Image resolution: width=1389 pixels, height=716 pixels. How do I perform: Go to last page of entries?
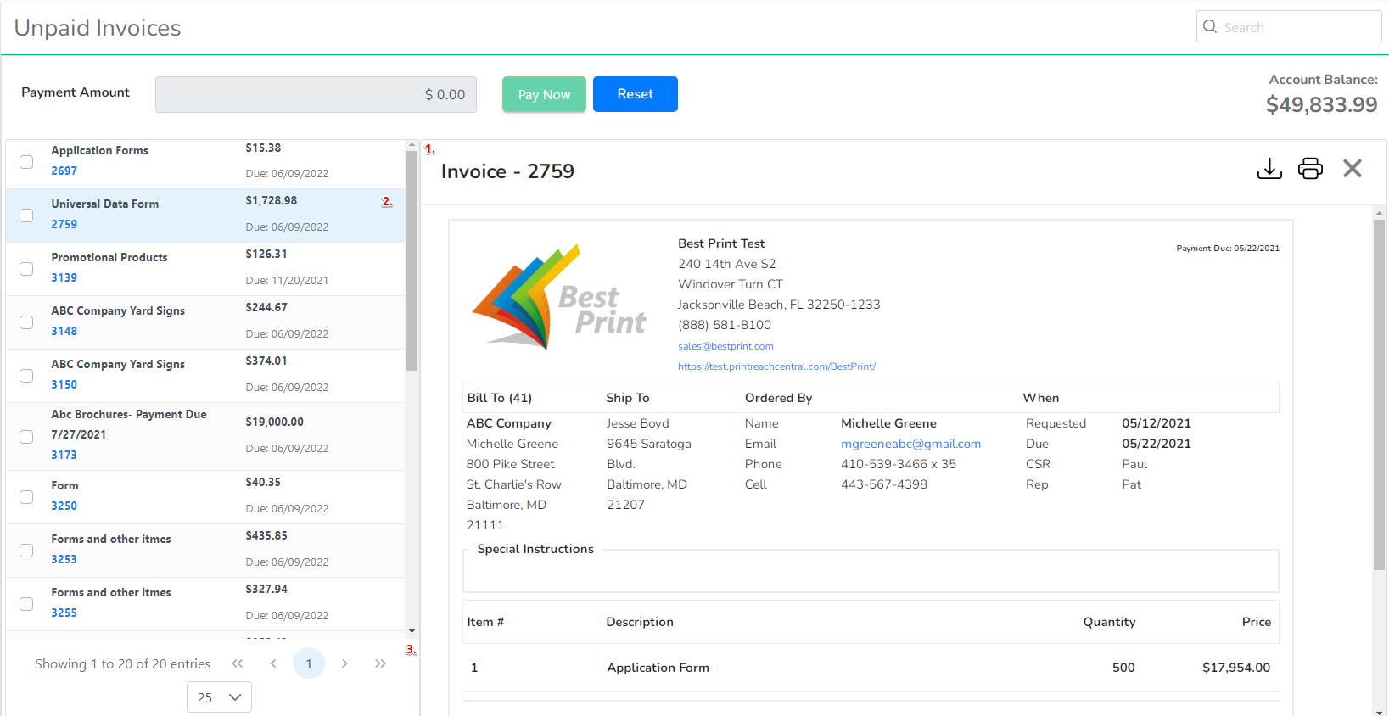380,663
